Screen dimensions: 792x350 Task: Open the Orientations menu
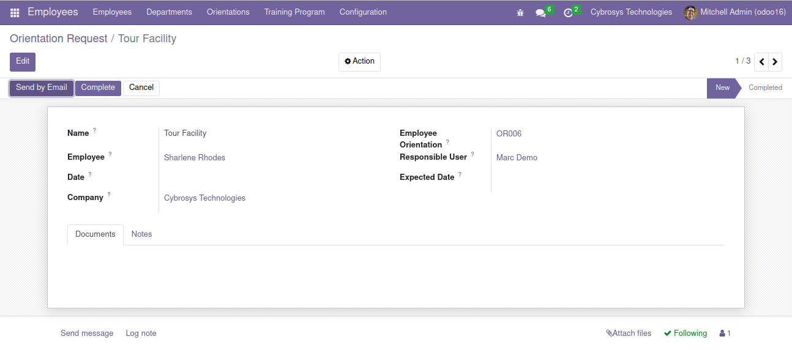[x=228, y=12]
